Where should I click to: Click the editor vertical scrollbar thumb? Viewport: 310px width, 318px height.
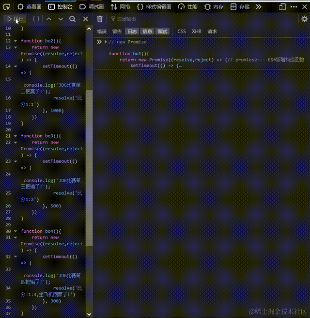tap(89, 168)
